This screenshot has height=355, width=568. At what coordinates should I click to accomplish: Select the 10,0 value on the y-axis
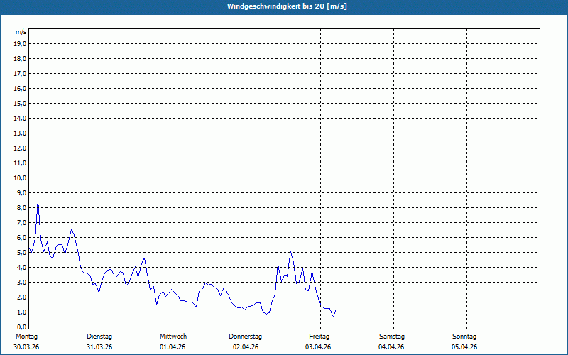tap(21, 177)
